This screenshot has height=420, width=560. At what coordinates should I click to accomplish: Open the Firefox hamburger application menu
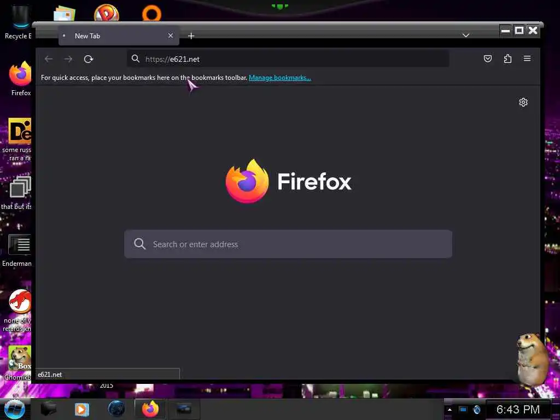point(527,59)
